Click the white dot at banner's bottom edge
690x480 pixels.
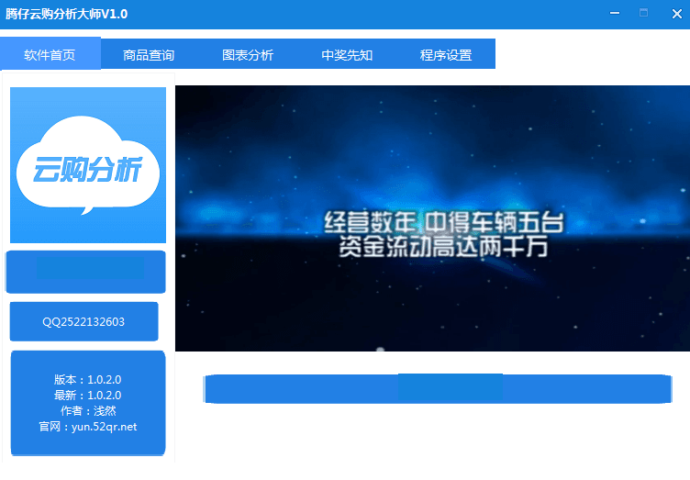tap(379, 349)
